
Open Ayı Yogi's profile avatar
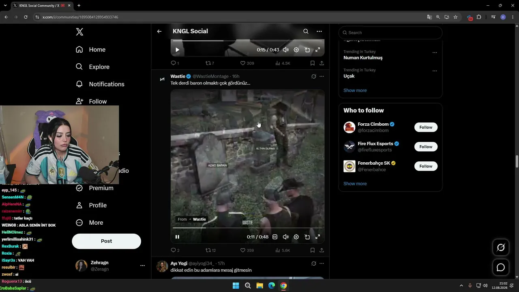pyautogui.click(x=162, y=266)
